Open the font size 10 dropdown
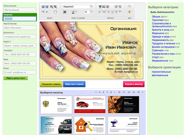Viewport: 187px width, 135px height. [x=91, y=12]
